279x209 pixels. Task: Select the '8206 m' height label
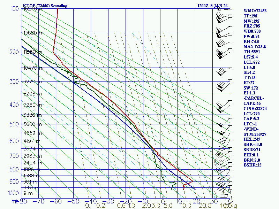click(32, 94)
